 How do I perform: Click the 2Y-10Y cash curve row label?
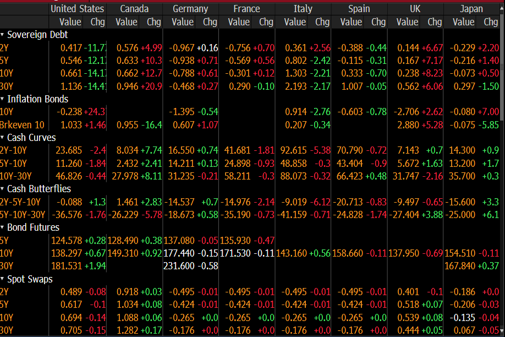(13, 150)
